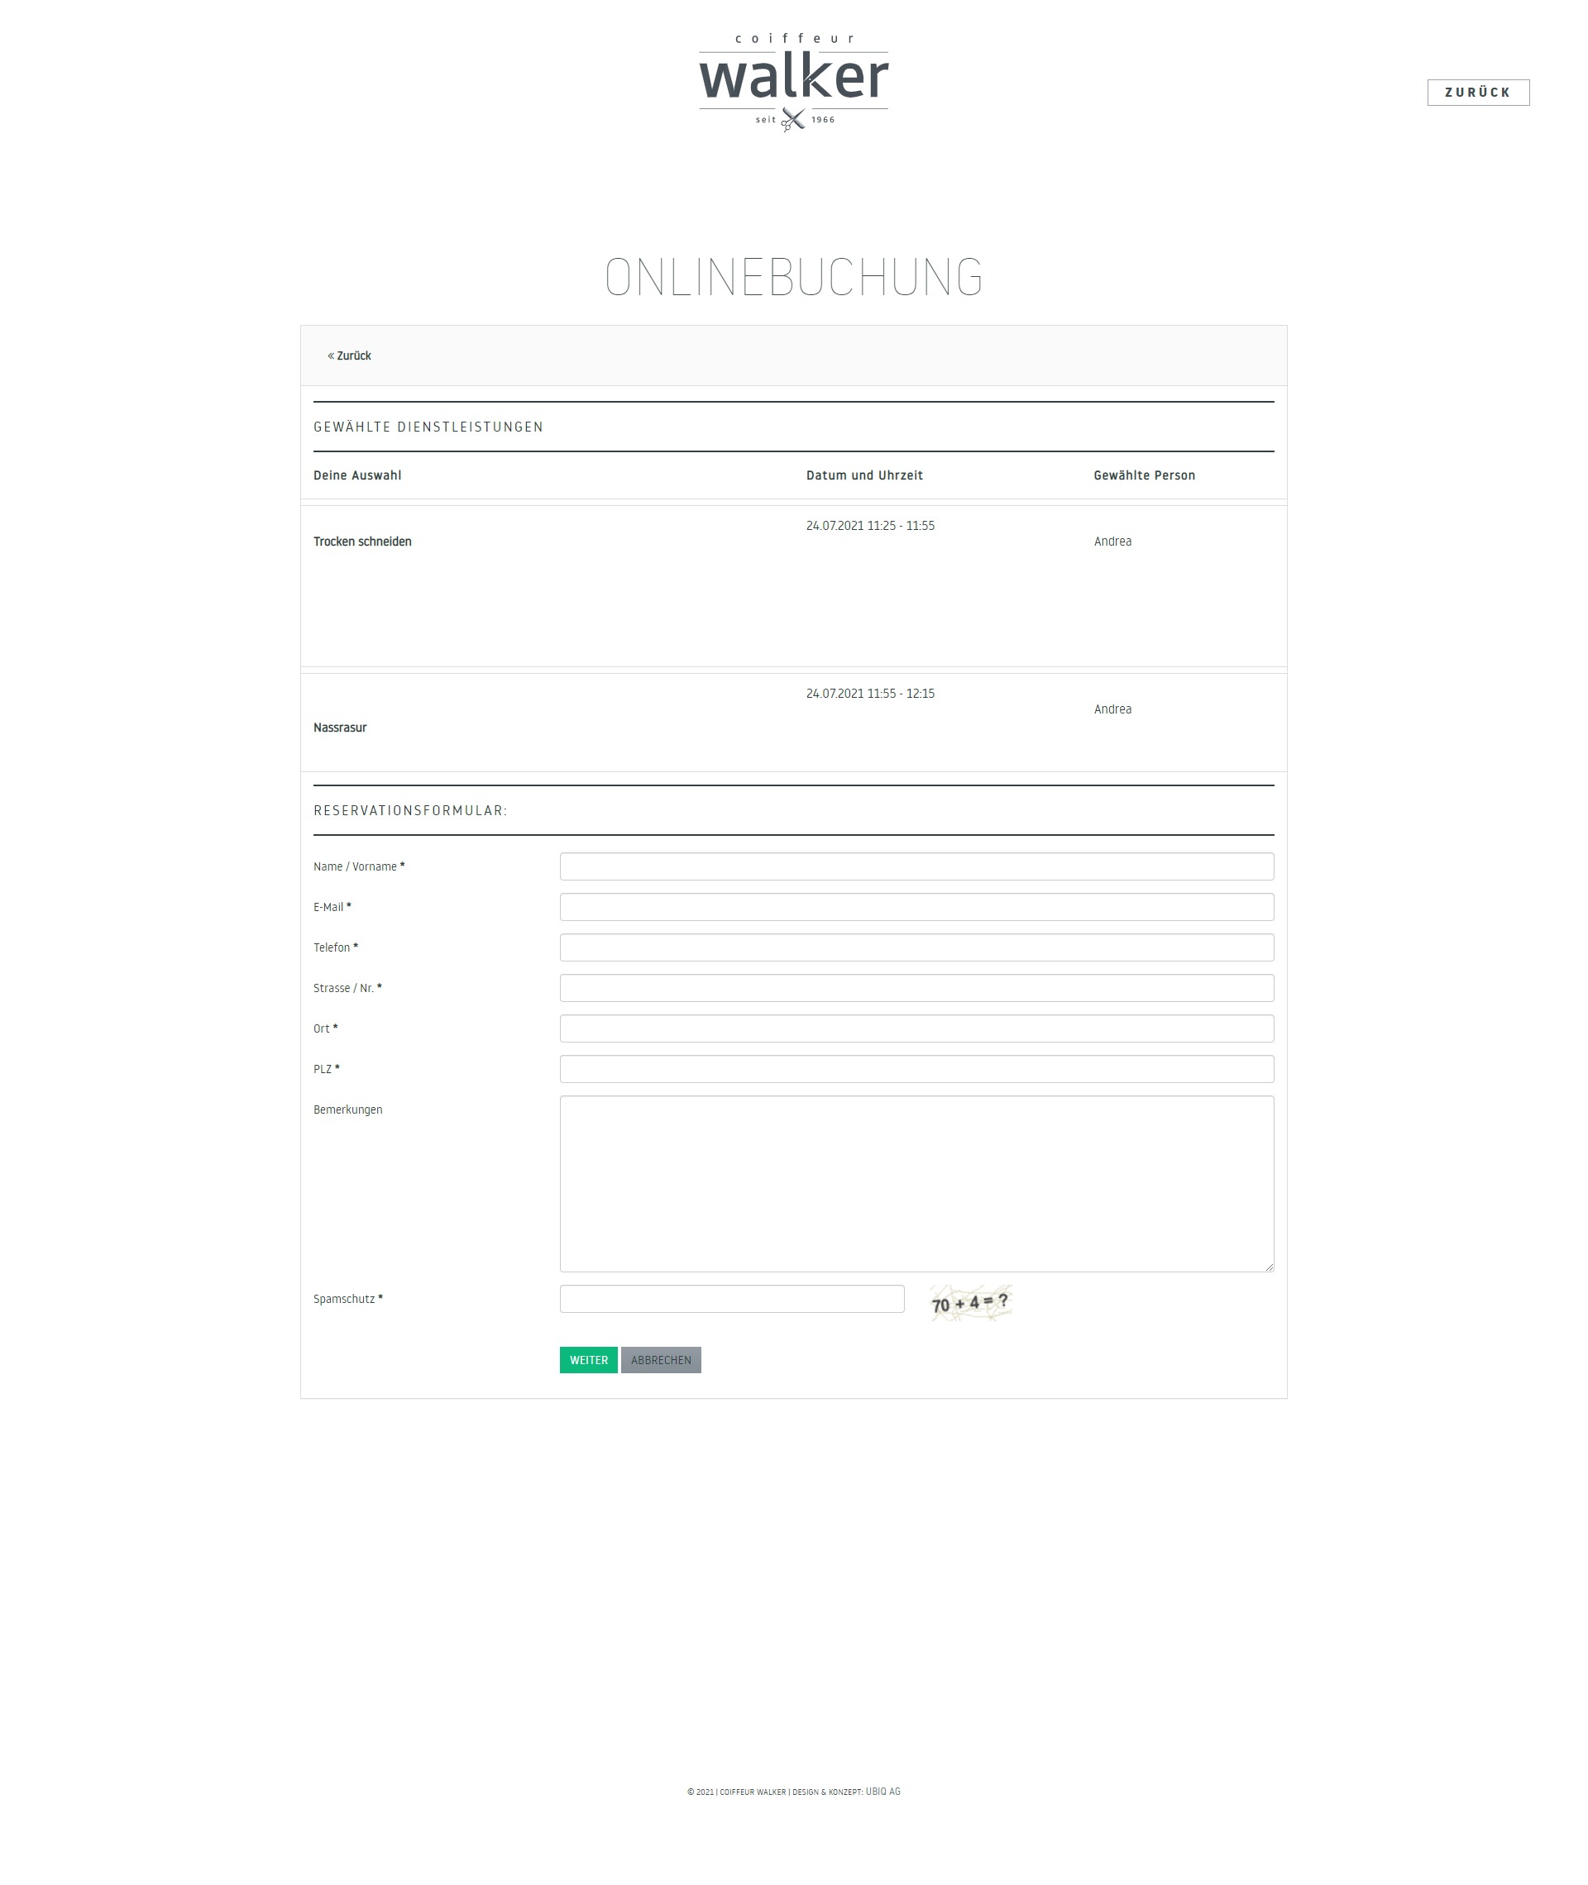The width and height of the screenshot is (1588, 1885).
Task: Submit the form with the WEITER button
Action: click(589, 1359)
